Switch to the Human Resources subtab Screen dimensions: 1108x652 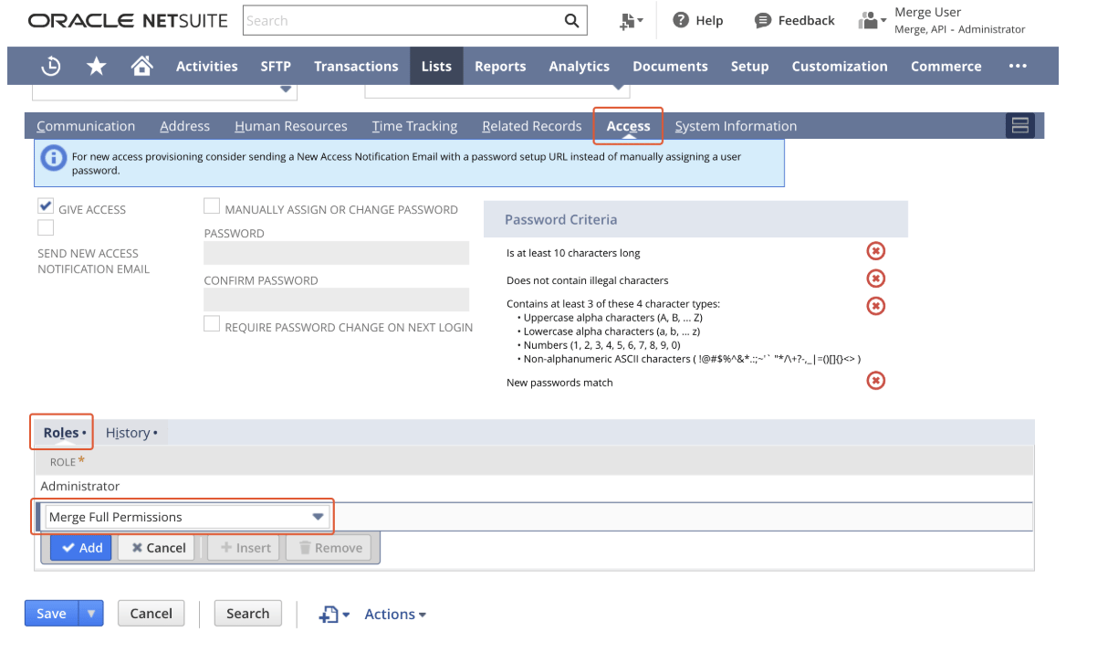tap(291, 126)
